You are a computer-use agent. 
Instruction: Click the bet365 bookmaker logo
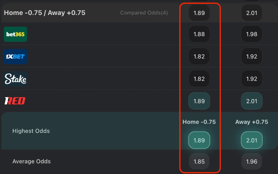coord(15,34)
